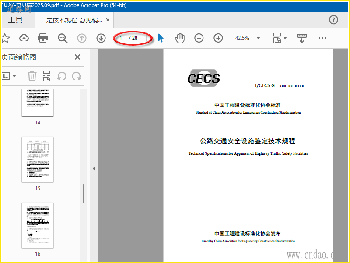Open the find text magnifier tool
350x263 pixels.
pos(63,38)
